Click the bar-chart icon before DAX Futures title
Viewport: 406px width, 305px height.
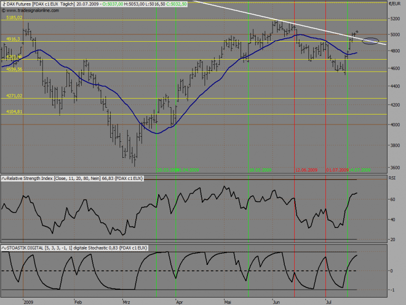tap(4, 4)
